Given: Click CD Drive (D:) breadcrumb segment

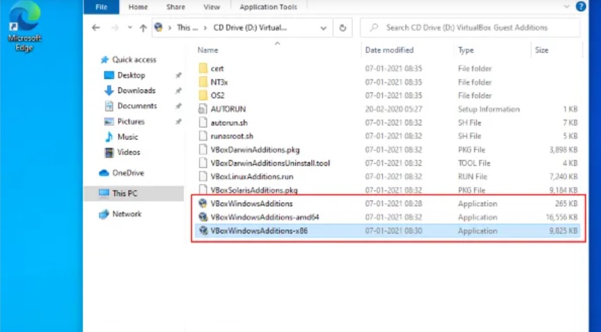Looking at the screenshot, I should click(x=250, y=28).
